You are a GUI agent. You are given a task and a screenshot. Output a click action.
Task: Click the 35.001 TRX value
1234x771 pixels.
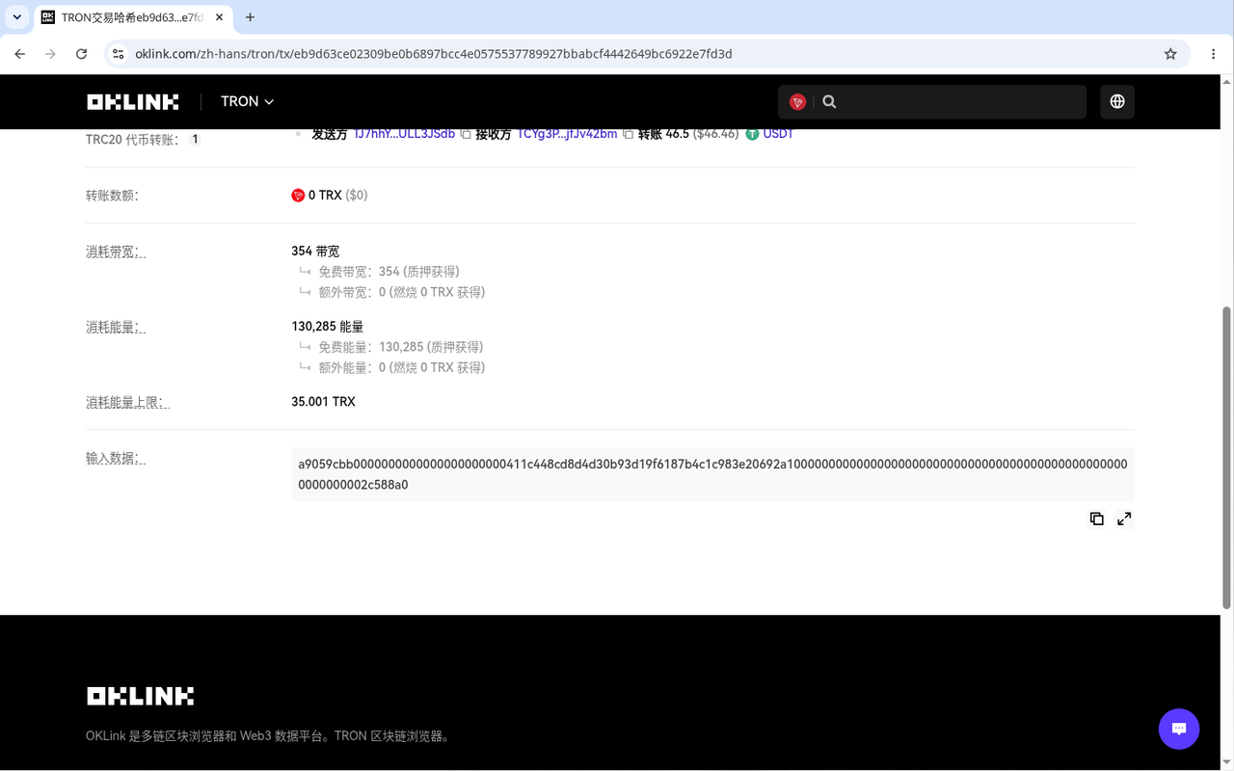pyautogui.click(x=323, y=402)
